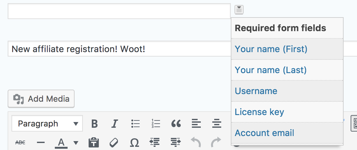The height and width of the screenshot is (150, 357).
Task: Insert the Account email merge tag
Action: [x=287, y=133]
